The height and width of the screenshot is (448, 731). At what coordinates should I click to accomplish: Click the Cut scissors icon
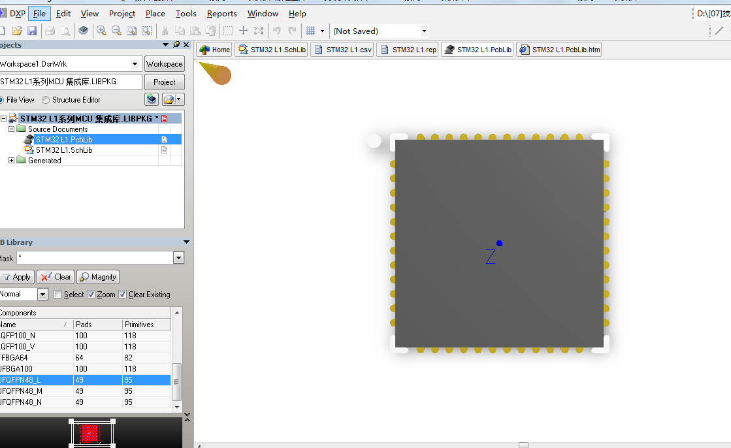pyautogui.click(x=165, y=31)
